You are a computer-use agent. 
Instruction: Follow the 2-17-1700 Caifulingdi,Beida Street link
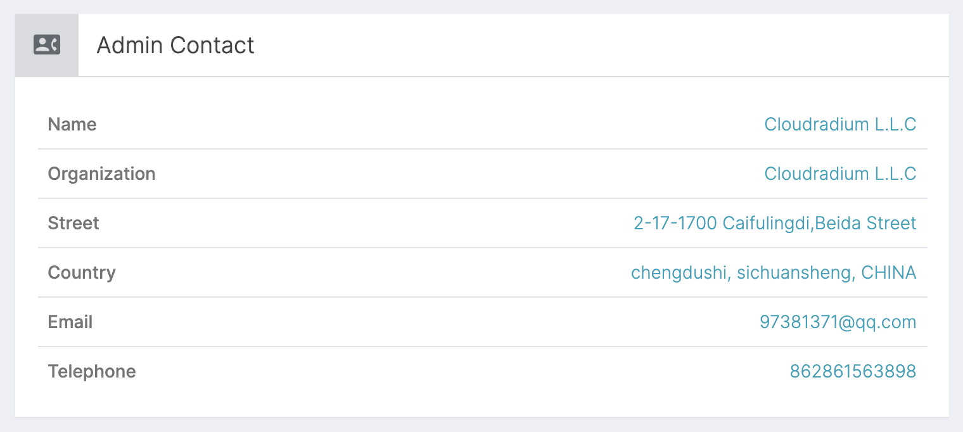pos(775,223)
